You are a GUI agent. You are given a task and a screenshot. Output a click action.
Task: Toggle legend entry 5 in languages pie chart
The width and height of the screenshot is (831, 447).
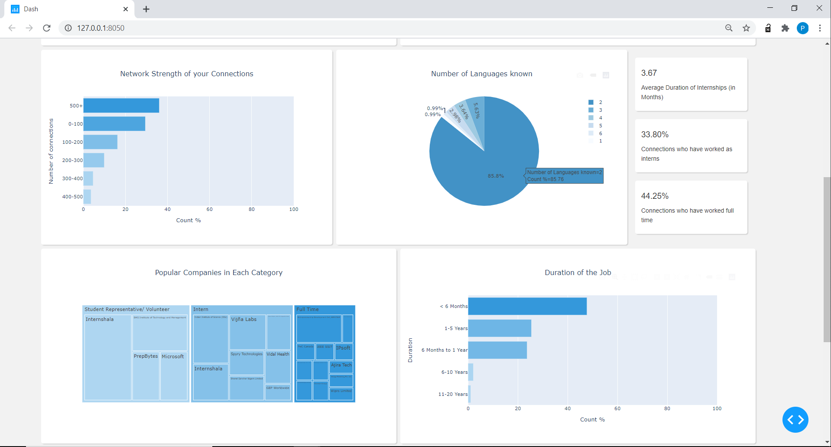click(x=595, y=126)
